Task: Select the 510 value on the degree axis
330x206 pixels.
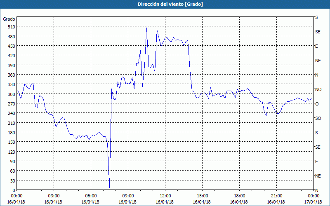Action: point(12,27)
